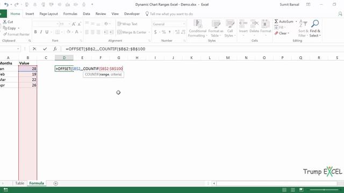The image size is (344, 193).
Task: Switch to the Home ribbon tab
Action: pyautogui.click(x=15, y=14)
